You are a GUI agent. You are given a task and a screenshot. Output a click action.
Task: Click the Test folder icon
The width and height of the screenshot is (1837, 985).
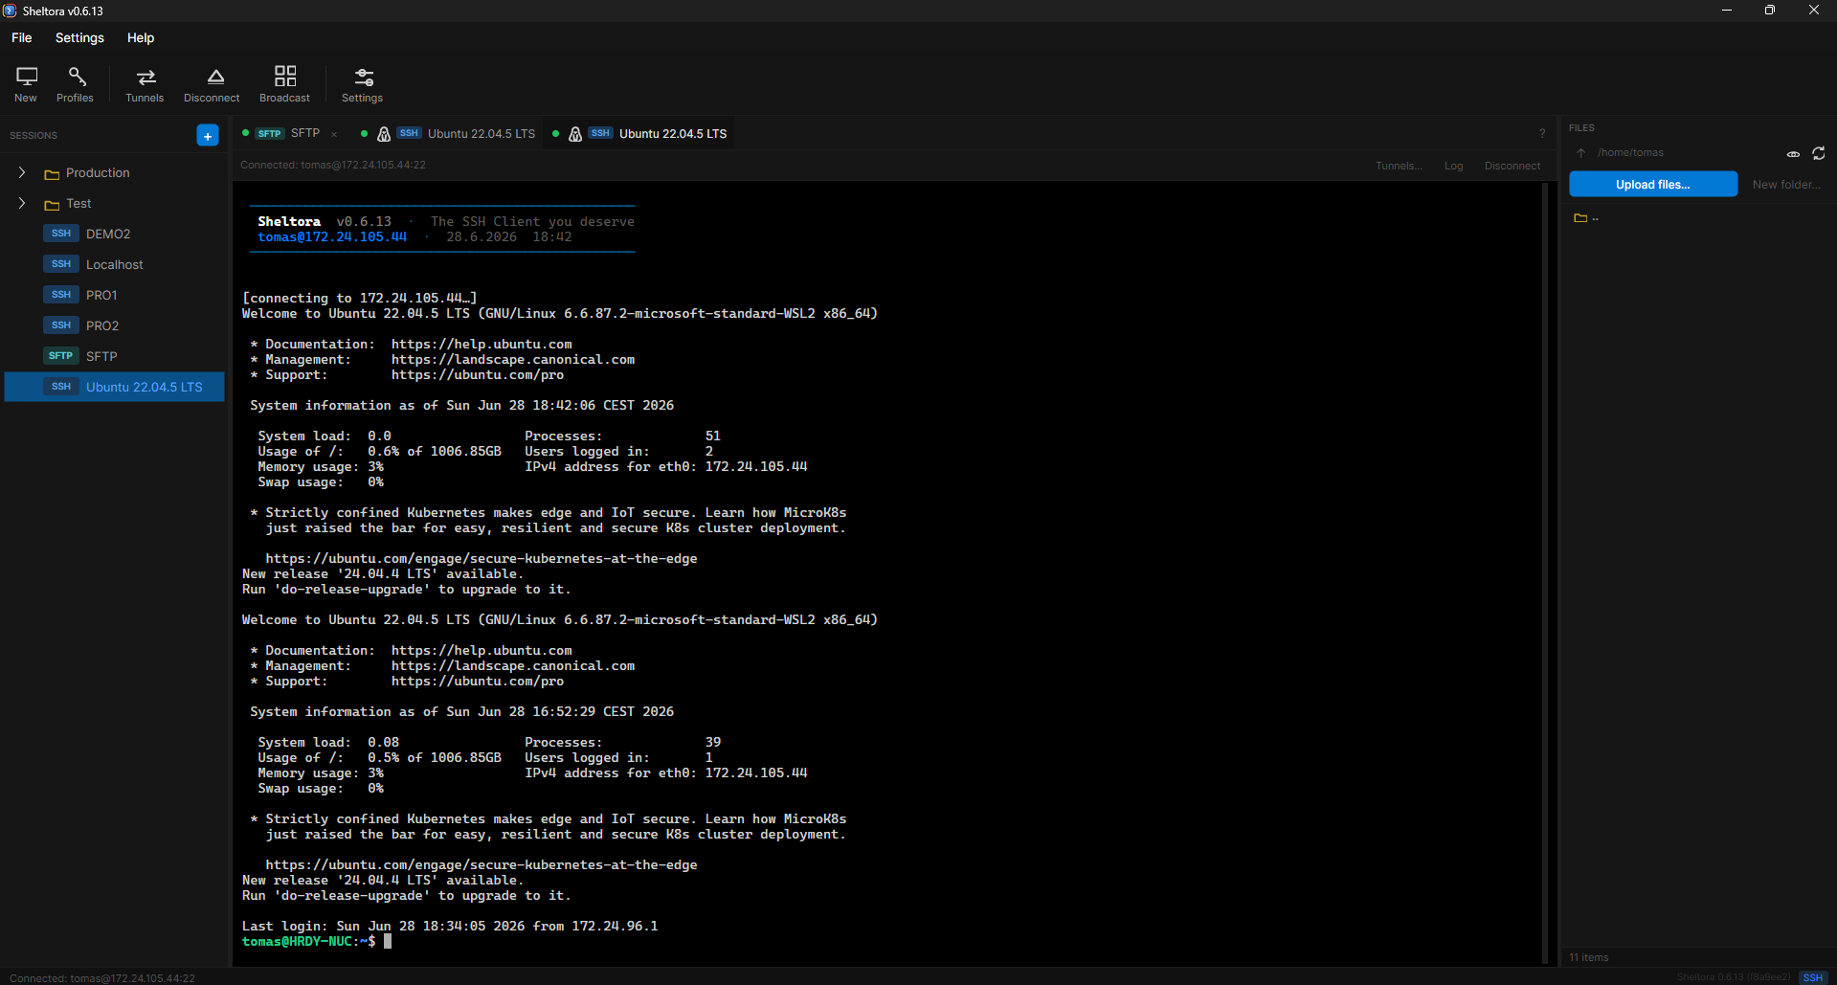click(52, 205)
